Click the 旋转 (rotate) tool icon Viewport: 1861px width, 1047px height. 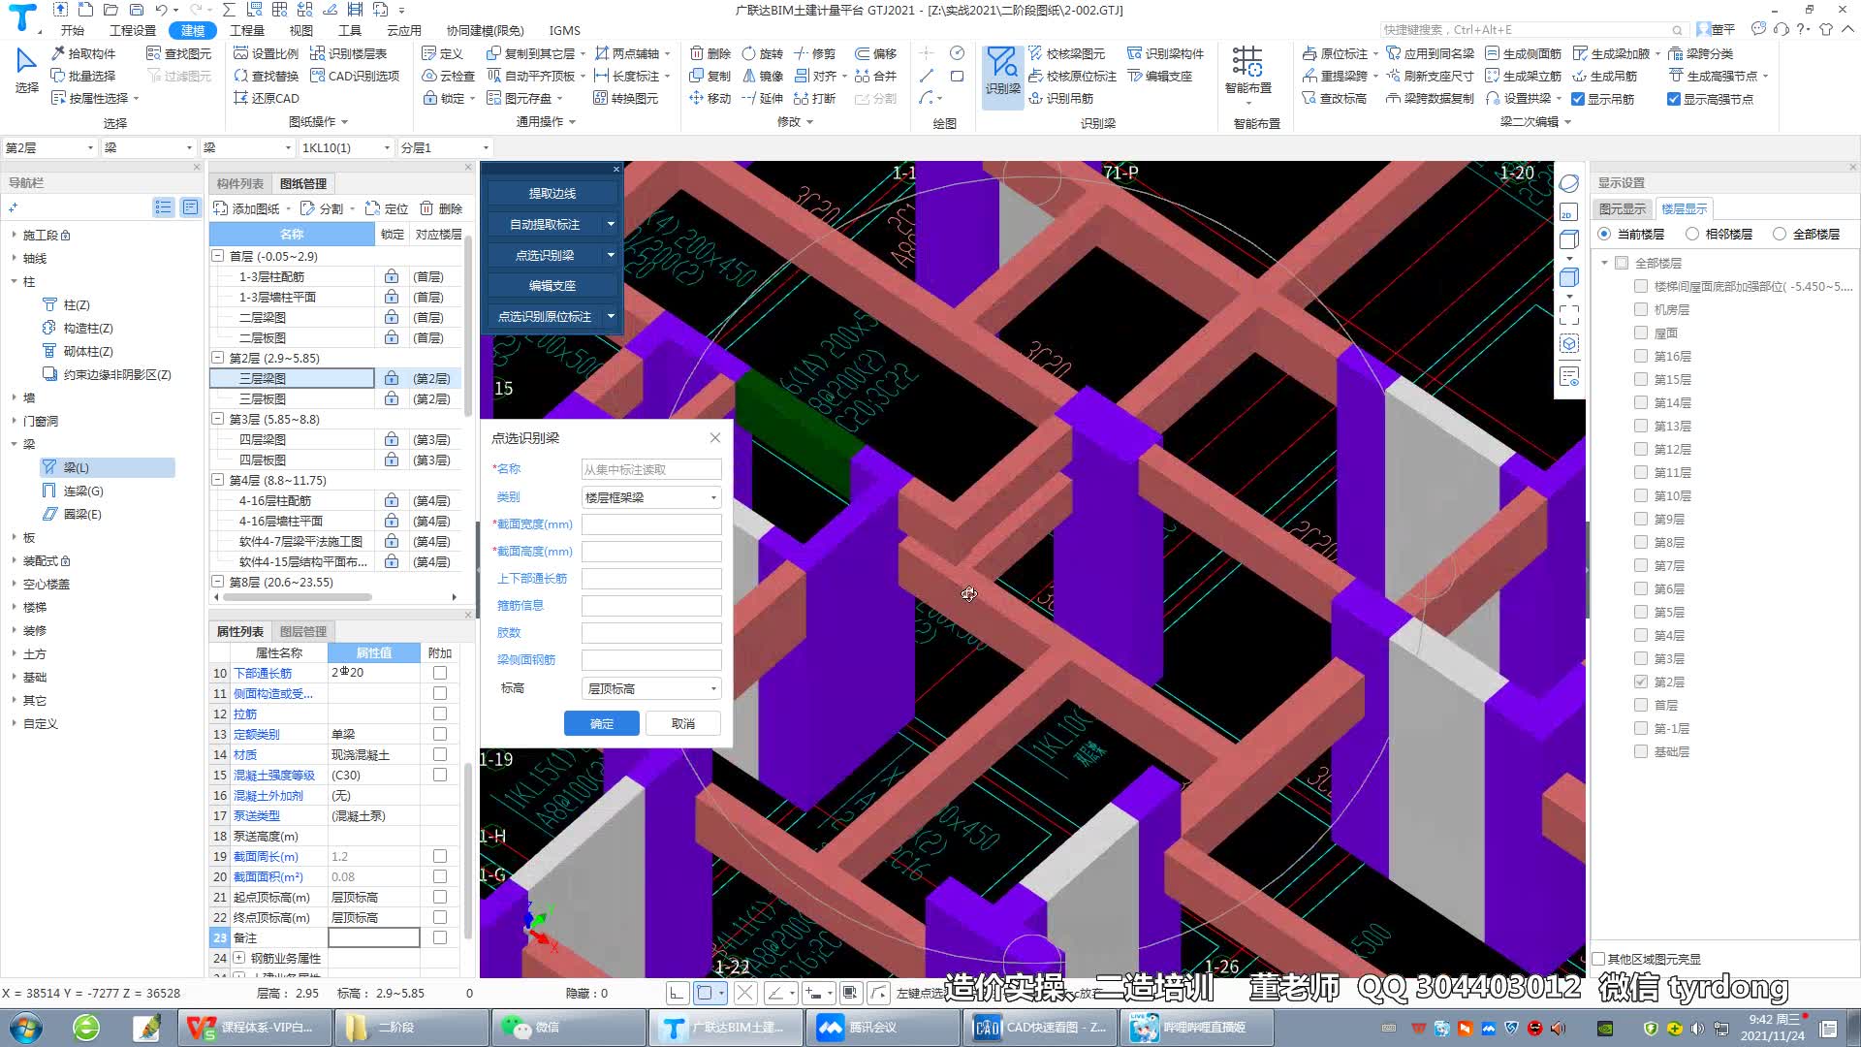(x=749, y=53)
